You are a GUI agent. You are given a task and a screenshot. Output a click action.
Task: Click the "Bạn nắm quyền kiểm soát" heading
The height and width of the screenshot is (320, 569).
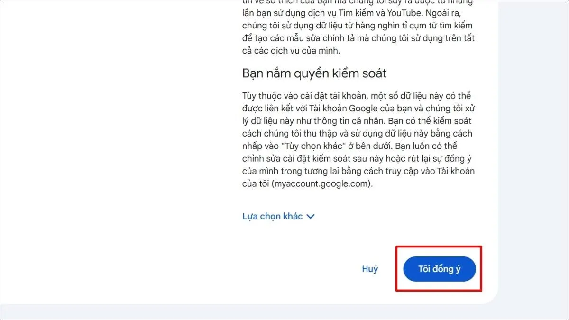tap(314, 73)
